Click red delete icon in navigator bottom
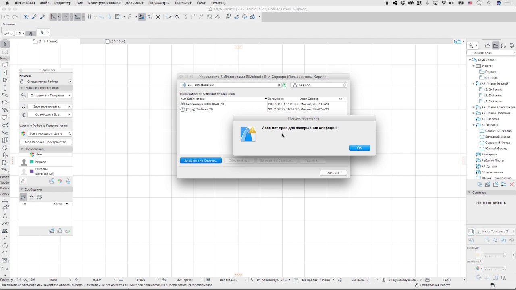Image resolution: width=516 pixels, height=290 pixels. click(x=512, y=184)
